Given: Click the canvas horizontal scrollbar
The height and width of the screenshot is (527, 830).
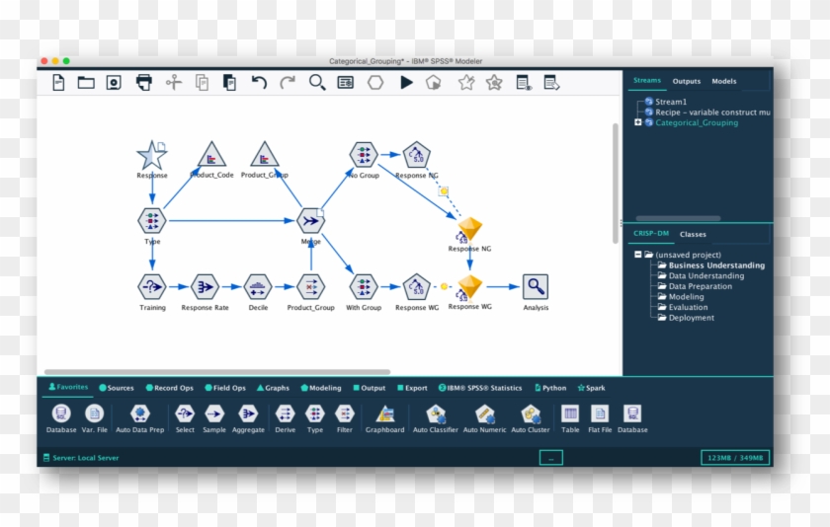Looking at the screenshot, I should tap(217, 372).
